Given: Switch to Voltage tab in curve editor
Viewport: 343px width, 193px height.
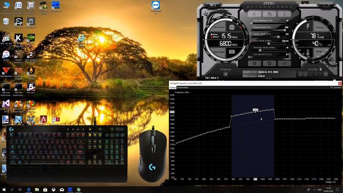Looking at the screenshot, I should 173,87.
